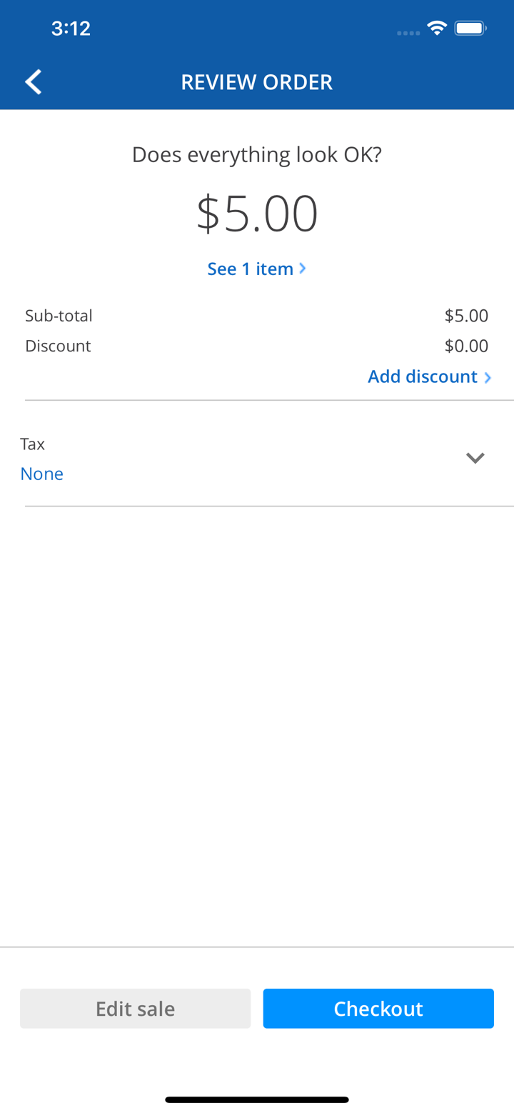The width and height of the screenshot is (514, 1113).
Task: Select the Tax value None
Action: click(41, 474)
